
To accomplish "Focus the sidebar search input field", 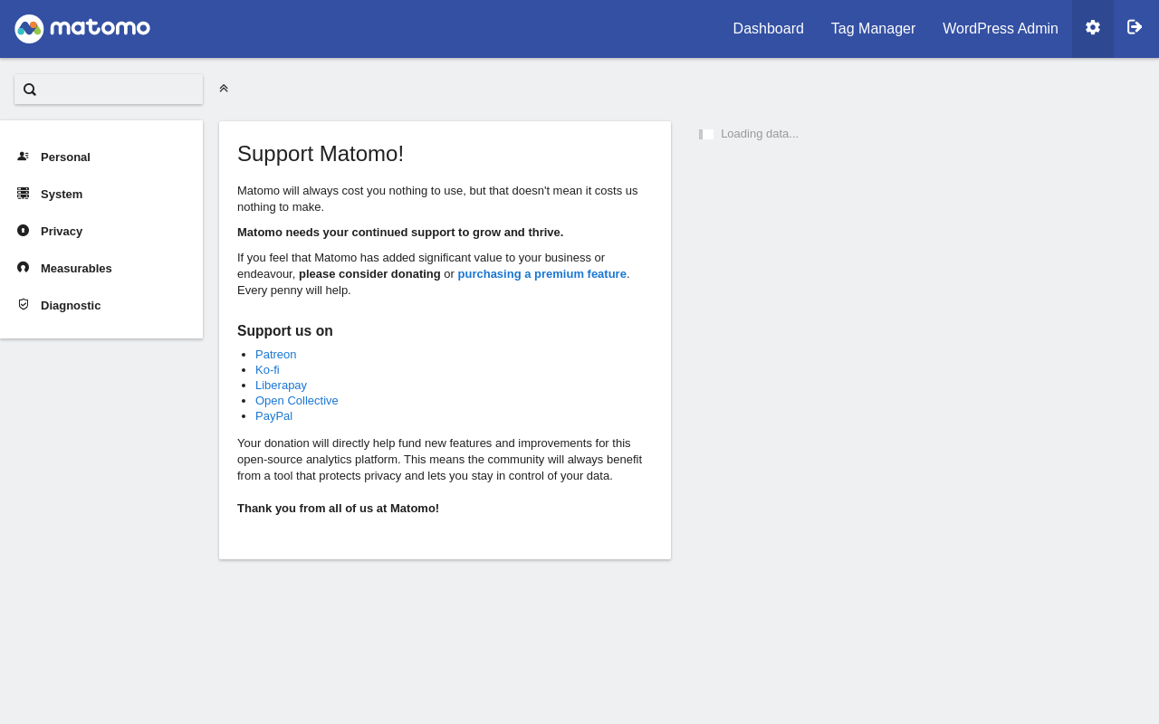I will click(x=118, y=90).
